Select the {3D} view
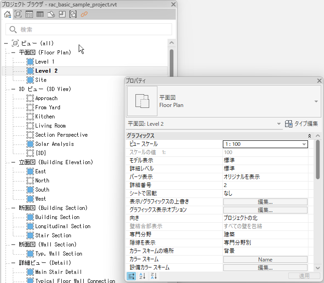The height and width of the screenshot is (283, 324). click(41, 153)
